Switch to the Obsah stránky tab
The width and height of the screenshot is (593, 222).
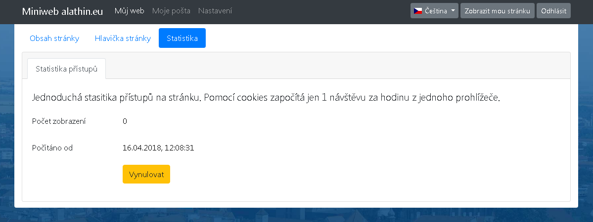pos(54,38)
